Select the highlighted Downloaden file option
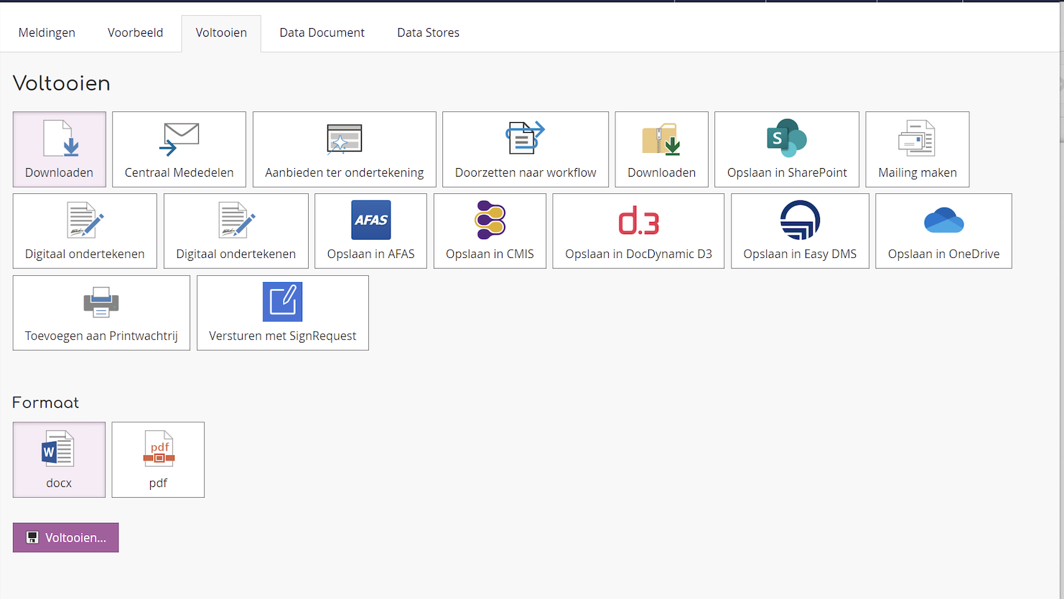The image size is (1064, 599). 59,149
